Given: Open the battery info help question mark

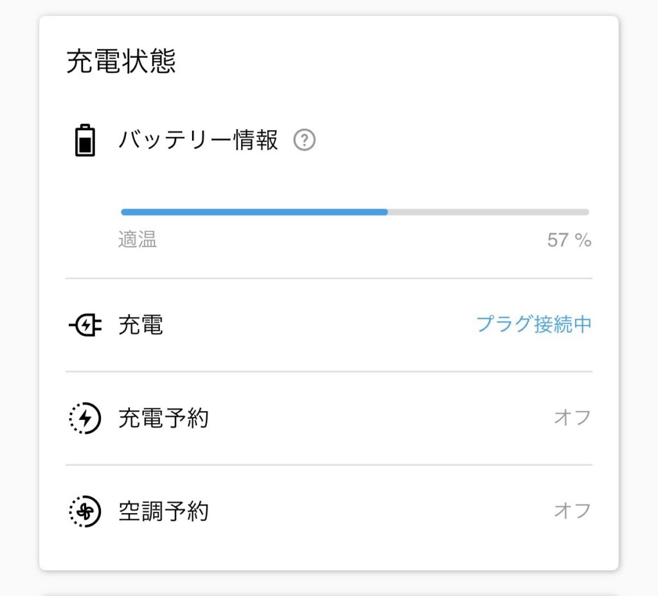Looking at the screenshot, I should (304, 140).
